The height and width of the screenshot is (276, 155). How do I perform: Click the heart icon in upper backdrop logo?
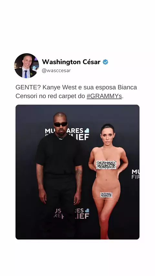87,131
